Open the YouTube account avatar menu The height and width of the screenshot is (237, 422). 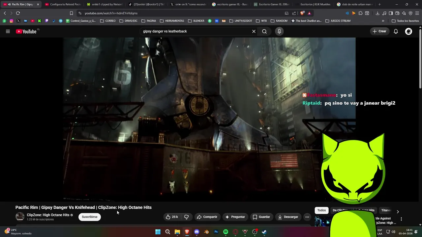408,31
